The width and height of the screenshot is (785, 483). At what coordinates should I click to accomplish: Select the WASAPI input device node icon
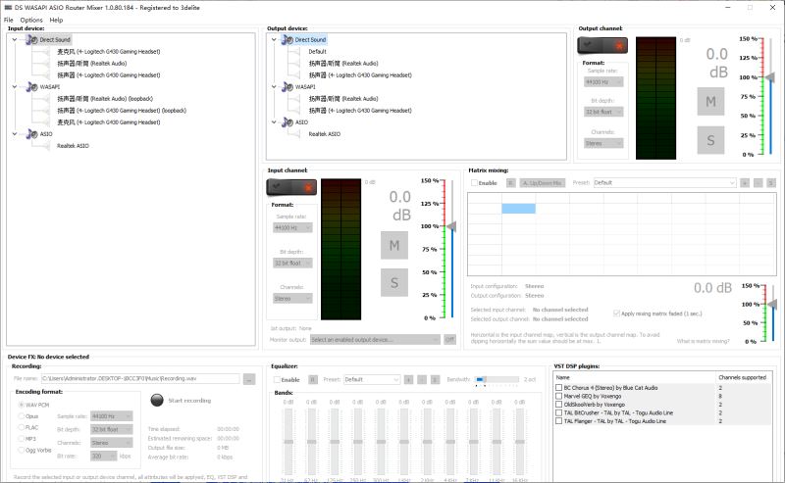point(32,87)
